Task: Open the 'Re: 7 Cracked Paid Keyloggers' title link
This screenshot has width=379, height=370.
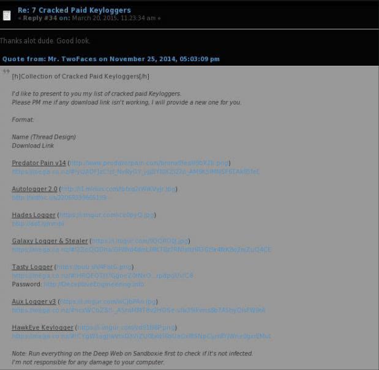Action: [74, 10]
